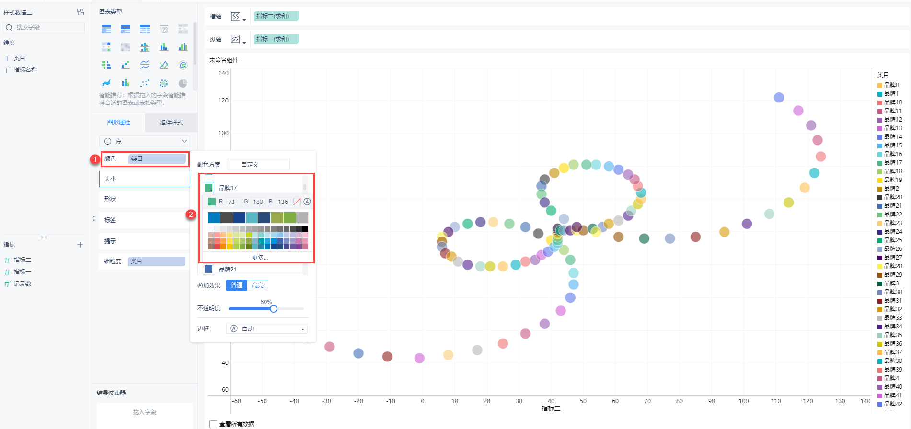
Task: Select 高亮 overlay effect
Action: (258, 285)
